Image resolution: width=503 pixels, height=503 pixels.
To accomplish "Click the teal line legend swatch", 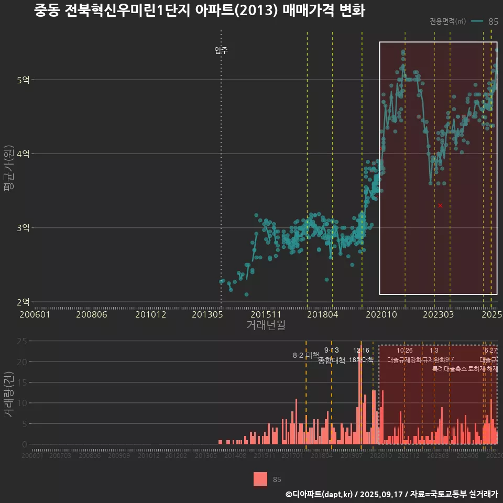I will click(477, 21).
